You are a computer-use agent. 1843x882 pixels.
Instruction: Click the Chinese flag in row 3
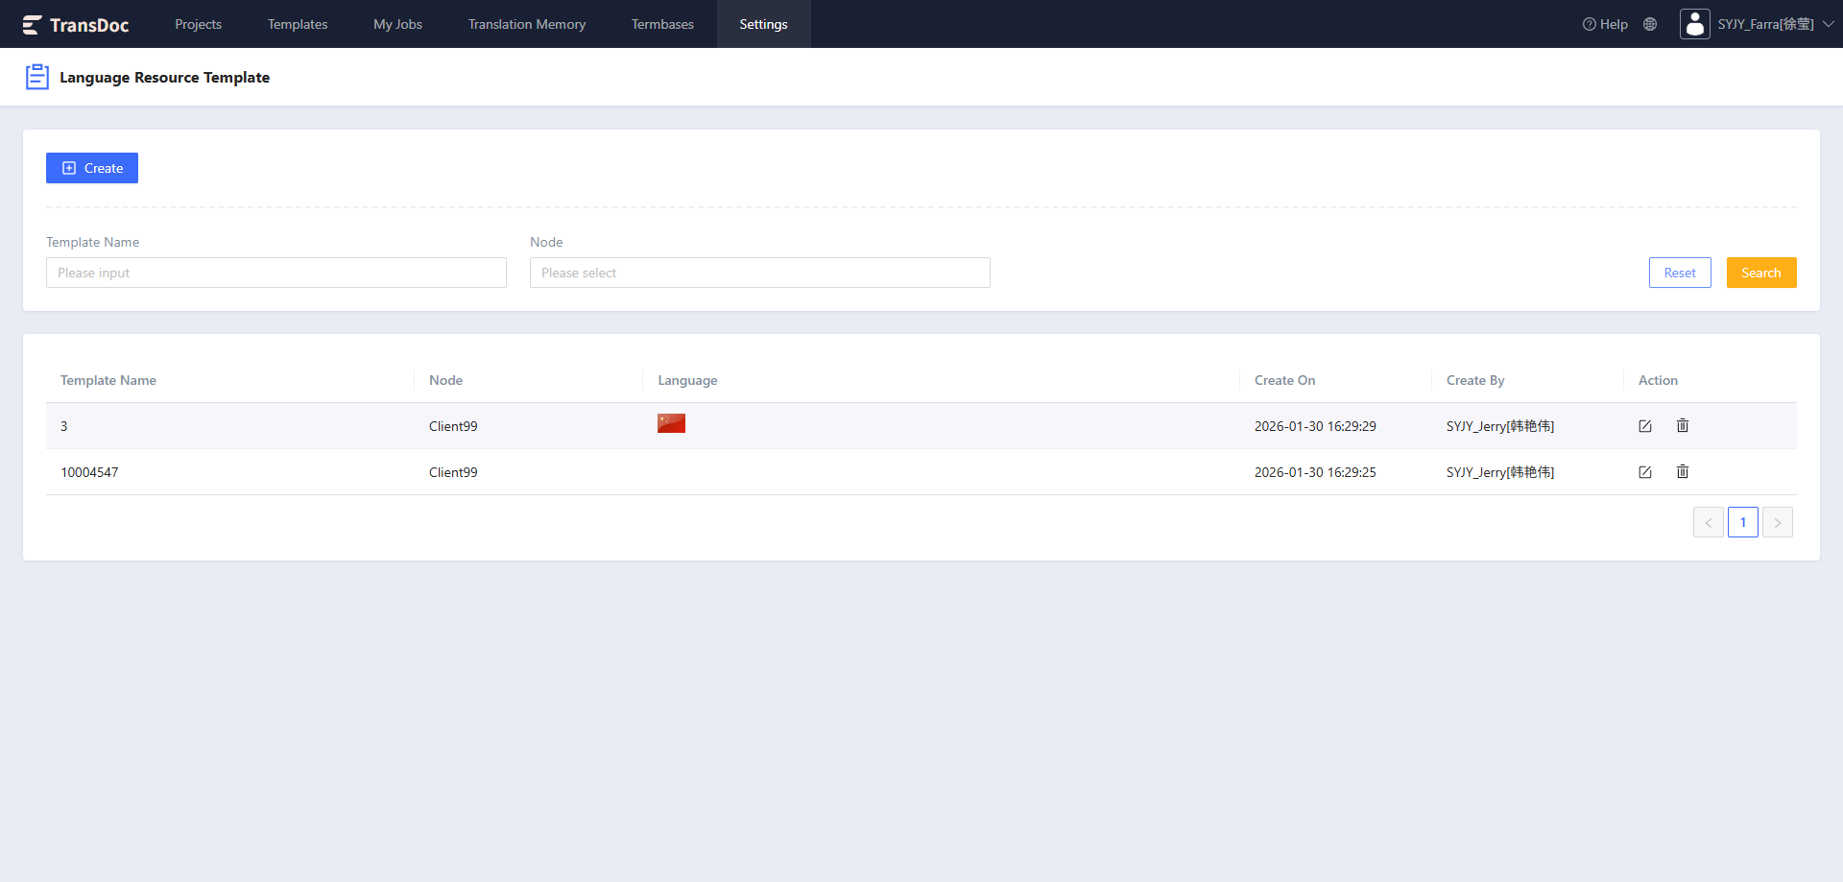[671, 423]
